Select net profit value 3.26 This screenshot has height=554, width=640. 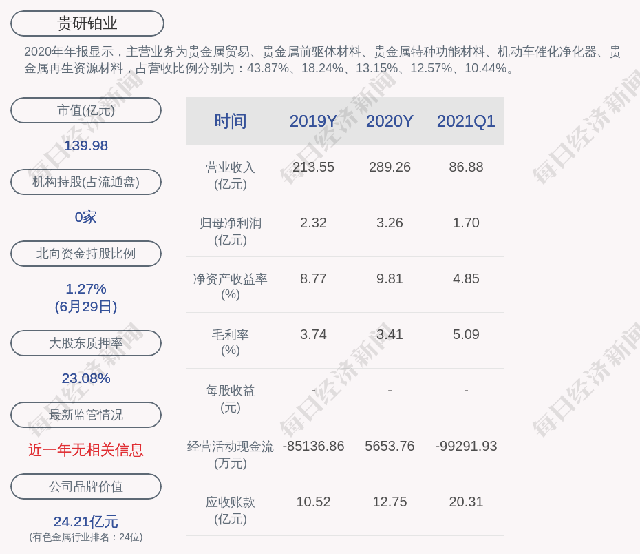pos(390,223)
